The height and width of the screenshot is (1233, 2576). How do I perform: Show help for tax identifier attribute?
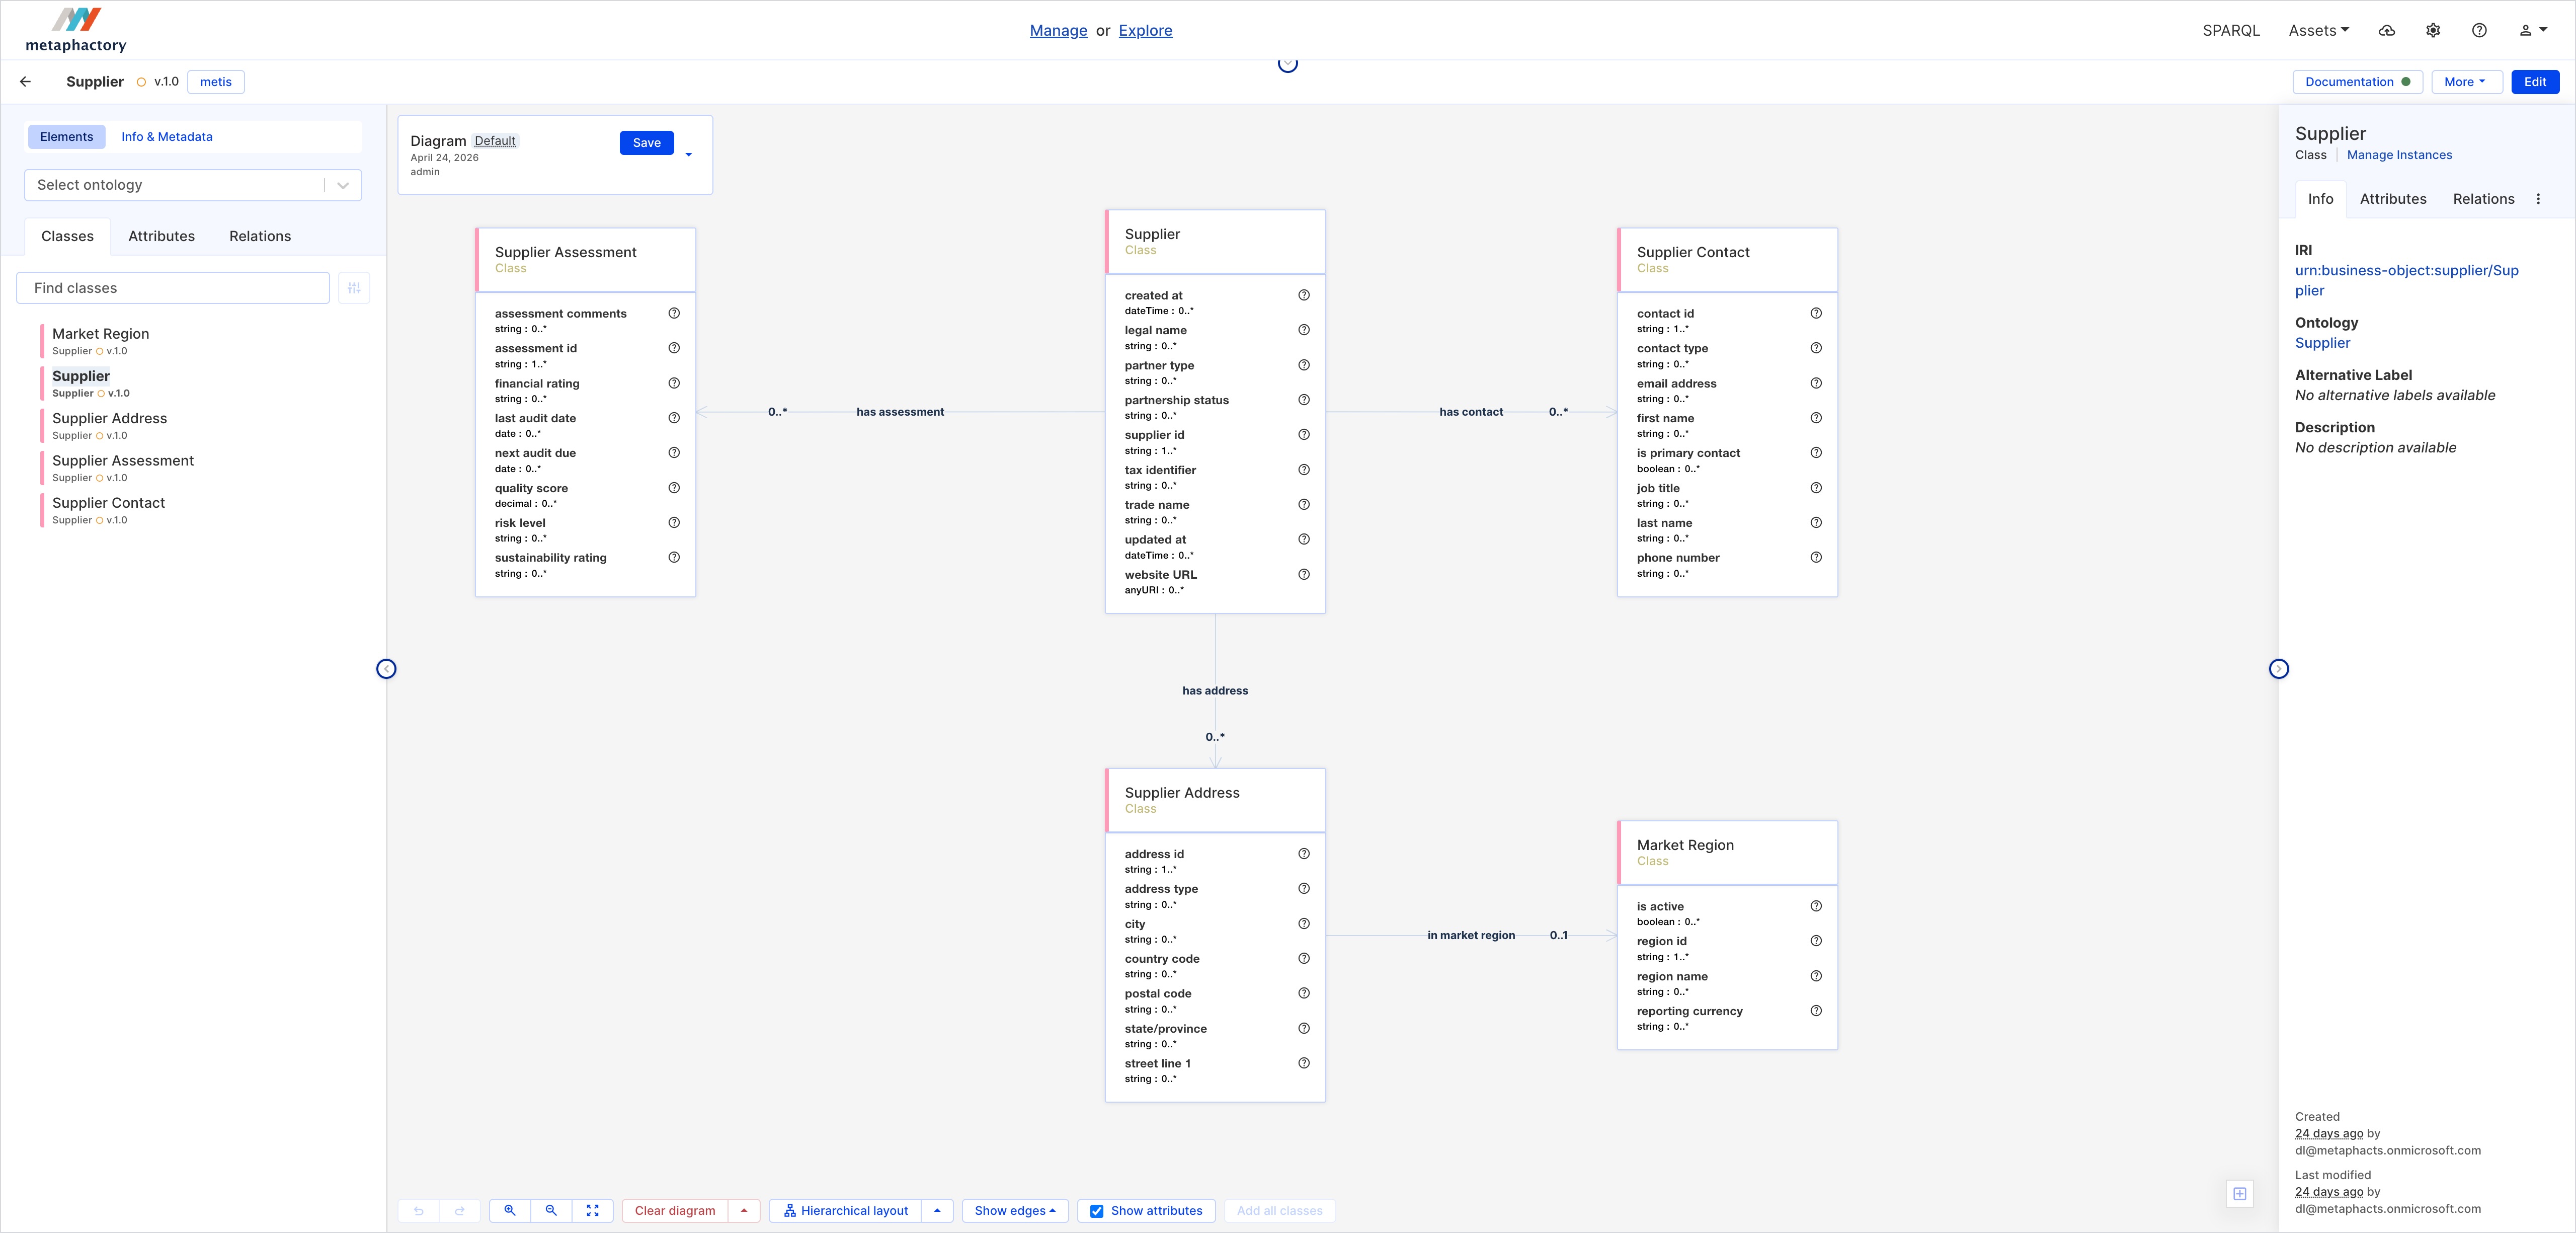pos(1304,470)
